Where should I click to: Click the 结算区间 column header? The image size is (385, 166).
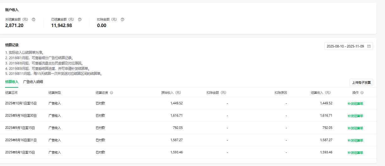coord(11,93)
